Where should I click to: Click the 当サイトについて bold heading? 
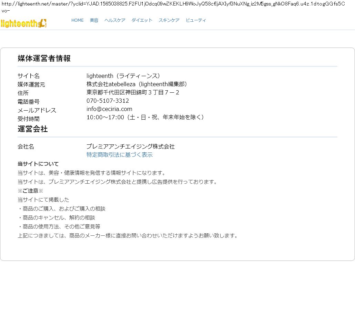click(38, 164)
